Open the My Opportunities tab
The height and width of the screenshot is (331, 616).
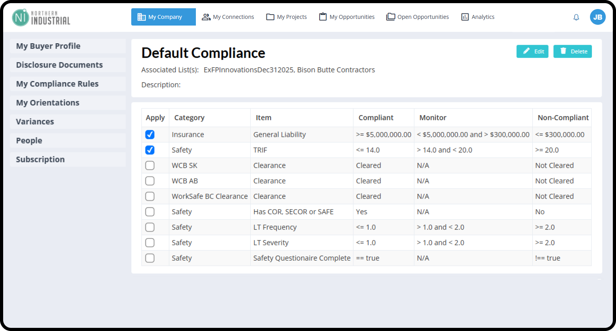(347, 17)
